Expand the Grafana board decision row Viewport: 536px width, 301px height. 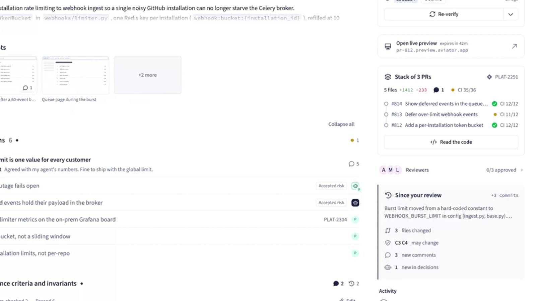pyautogui.click(x=179, y=220)
